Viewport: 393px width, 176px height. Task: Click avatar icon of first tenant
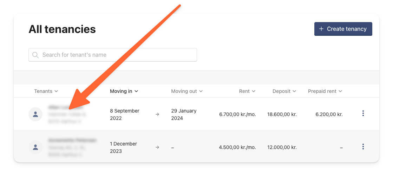[x=35, y=114]
